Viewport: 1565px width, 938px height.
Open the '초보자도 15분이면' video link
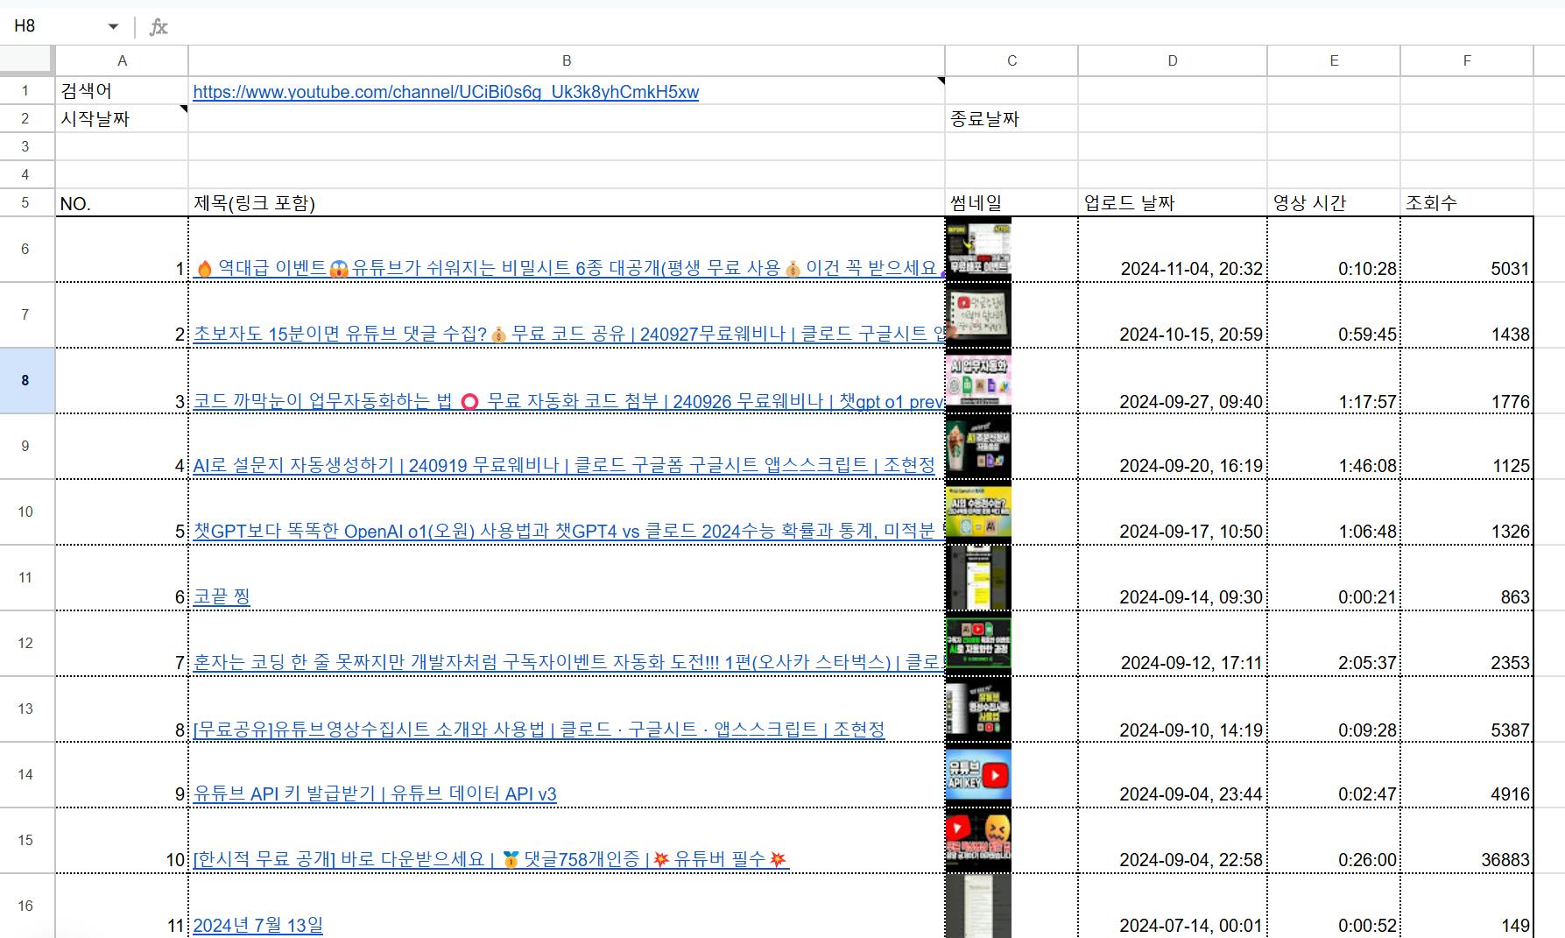(568, 334)
